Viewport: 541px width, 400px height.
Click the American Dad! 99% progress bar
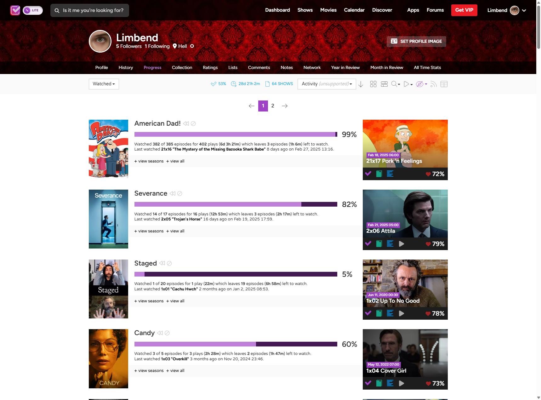click(236, 134)
